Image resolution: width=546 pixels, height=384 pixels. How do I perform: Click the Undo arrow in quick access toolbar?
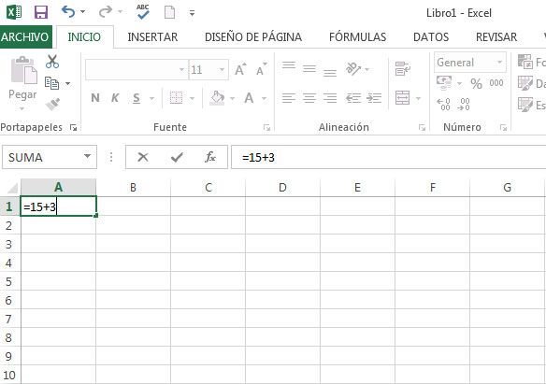[68, 12]
